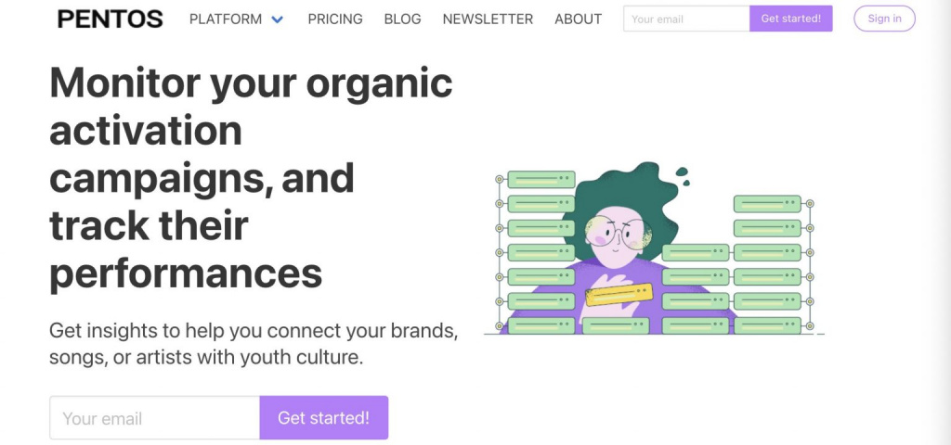Image resolution: width=951 pixels, height=445 pixels.
Task: Click the main hero headline text
Action: click(x=251, y=178)
